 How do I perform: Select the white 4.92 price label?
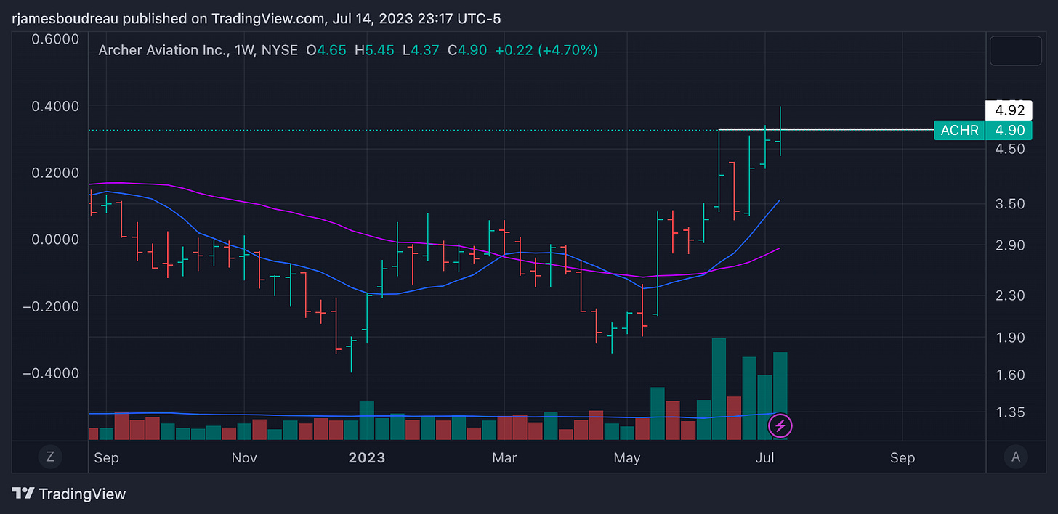coord(1009,111)
